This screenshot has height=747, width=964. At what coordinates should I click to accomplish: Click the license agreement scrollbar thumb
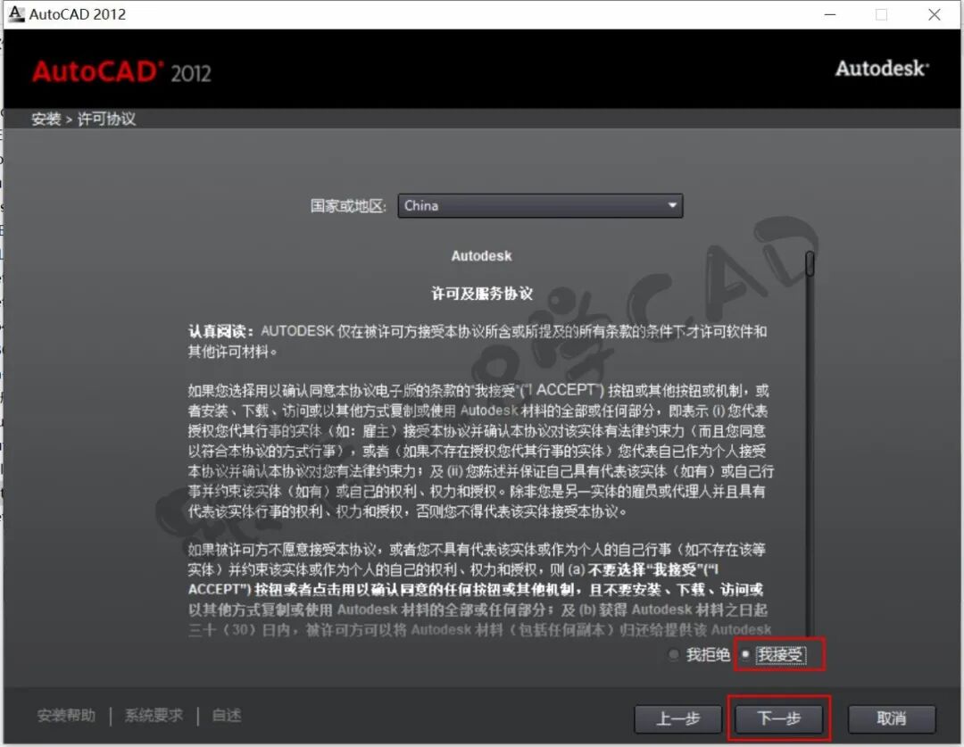coord(810,264)
